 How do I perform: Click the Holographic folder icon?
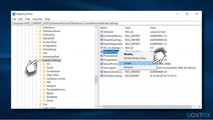click(x=40, y=46)
